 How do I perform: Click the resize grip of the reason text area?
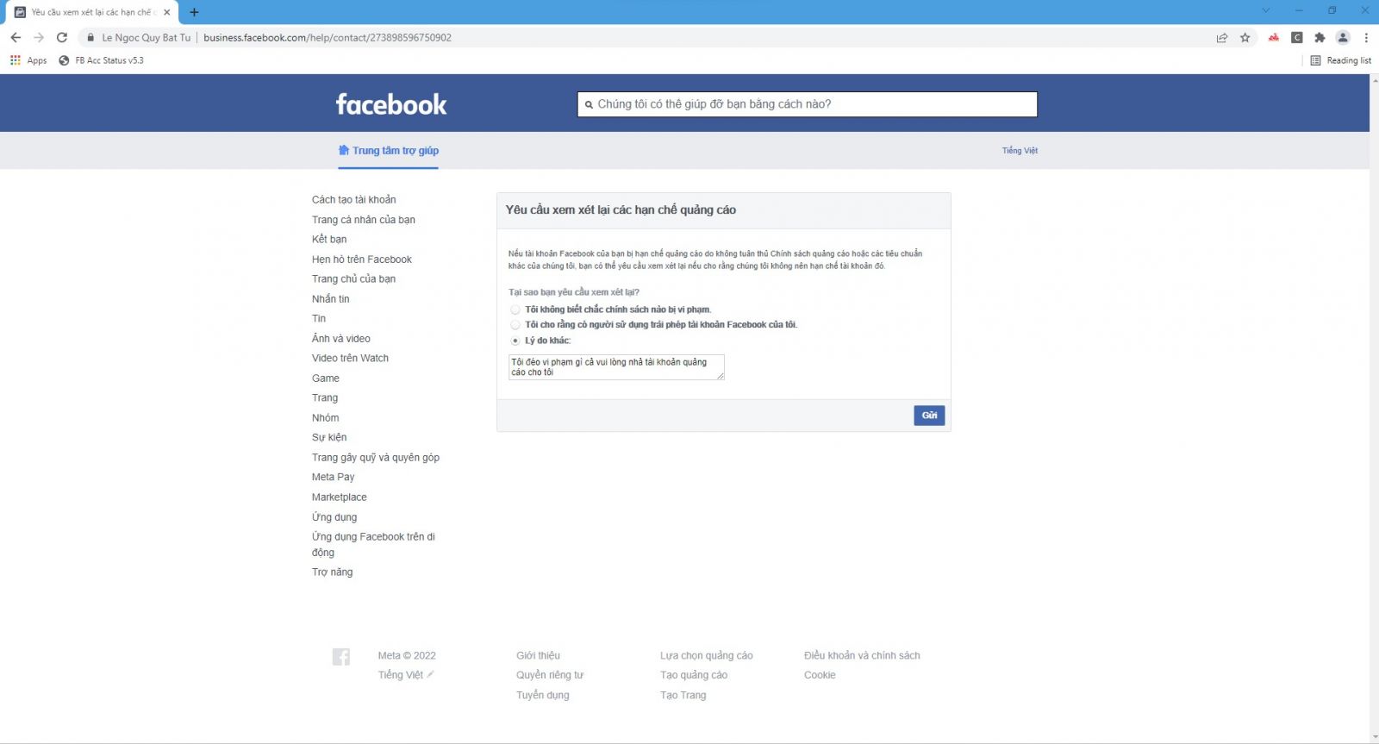pos(721,376)
